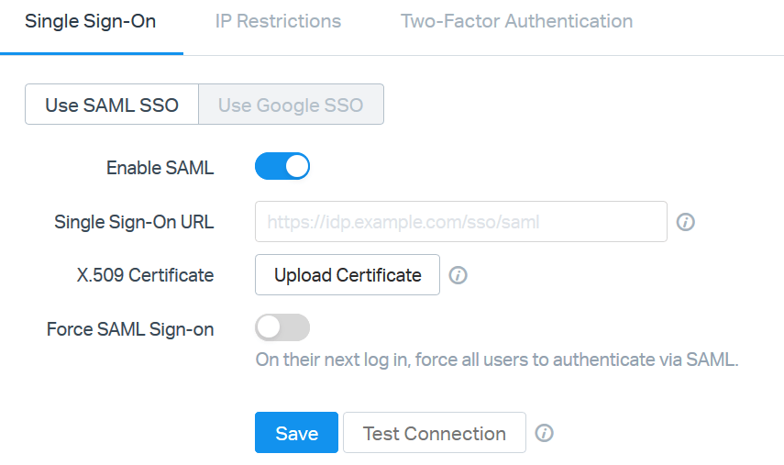
Task: Save the SSO settings
Action: (x=296, y=434)
